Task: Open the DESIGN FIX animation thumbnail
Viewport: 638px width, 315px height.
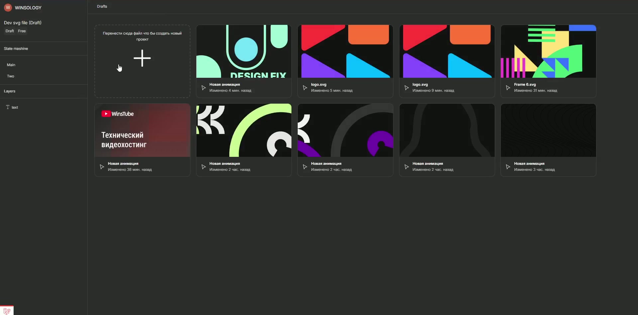Action: click(x=244, y=51)
